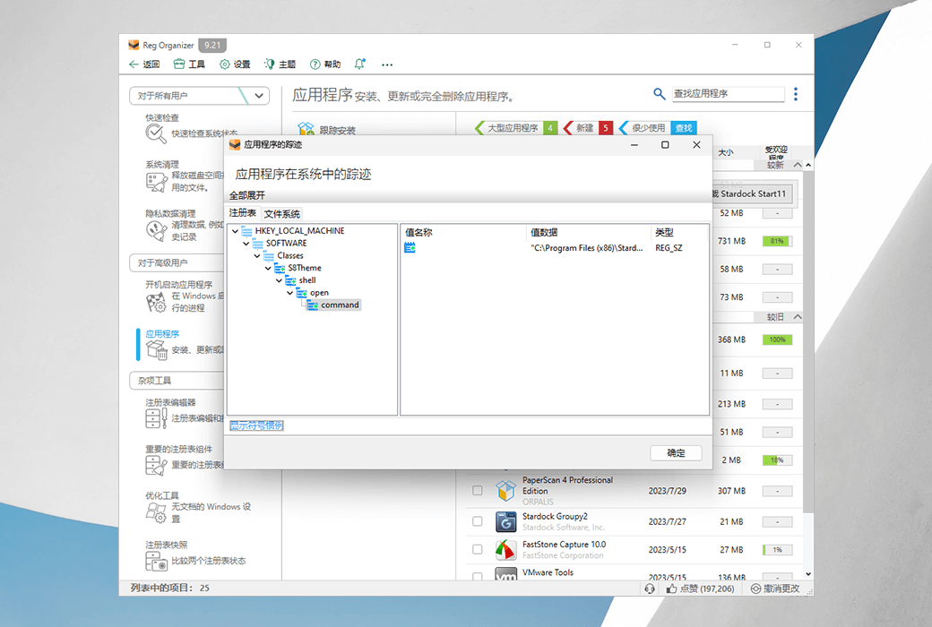Screen dimensions: 932x627
Task: Tick the Stardock Groupy2 checkbox
Action: point(478,521)
